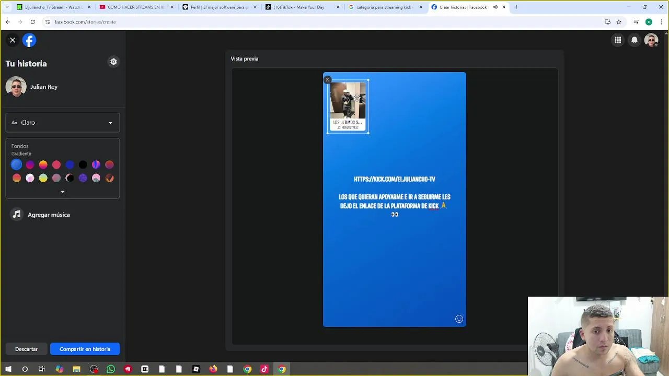Select the solid dark blue background
Viewport: 669px width, 376px height.
point(70,164)
